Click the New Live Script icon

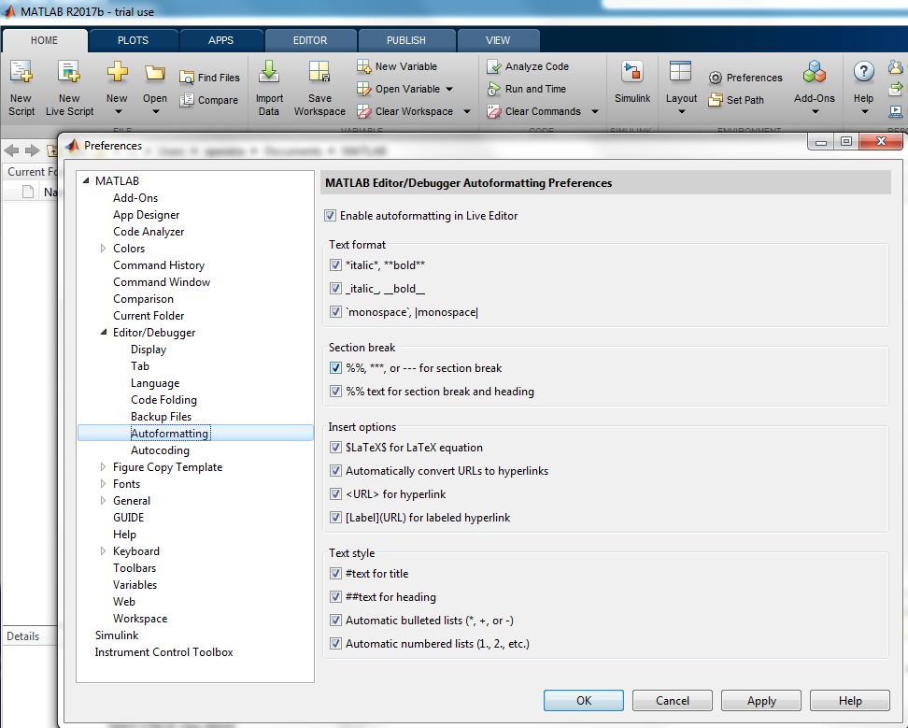[x=69, y=72]
